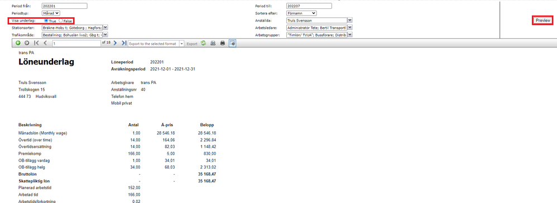Screen dimensions: 557x203
Task: Click the Beskrivning column header
Action: [30, 125]
